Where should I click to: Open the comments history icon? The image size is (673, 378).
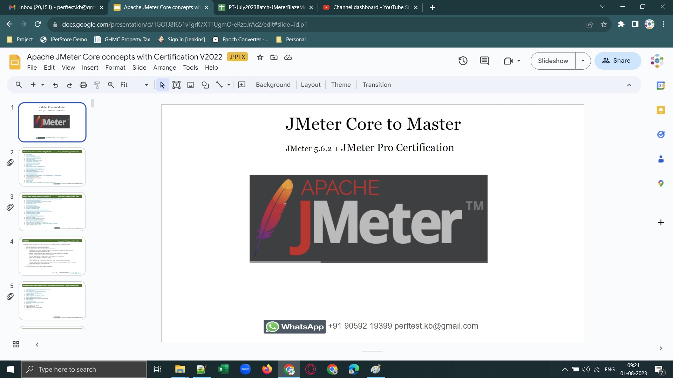[484, 61]
